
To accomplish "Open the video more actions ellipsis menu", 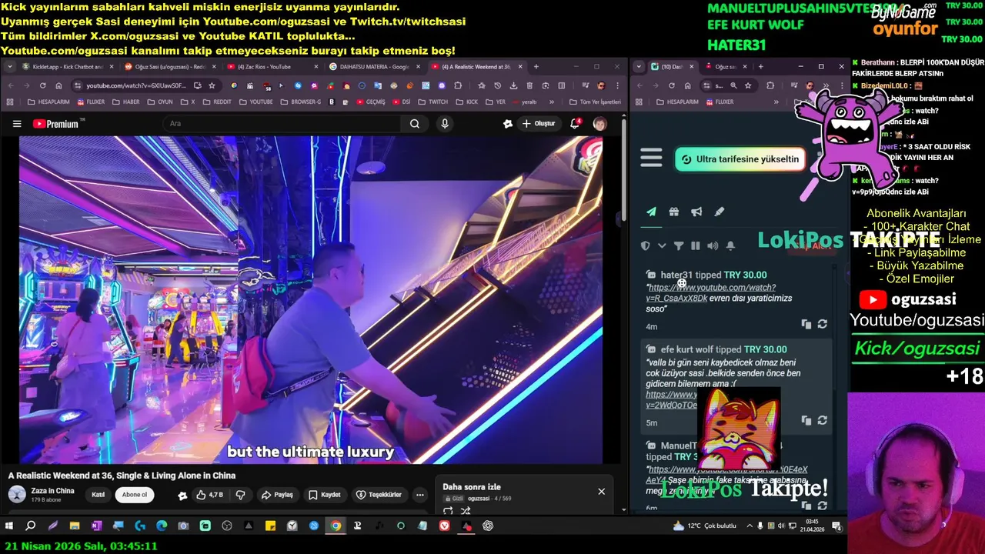I will [x=419, y=495].
